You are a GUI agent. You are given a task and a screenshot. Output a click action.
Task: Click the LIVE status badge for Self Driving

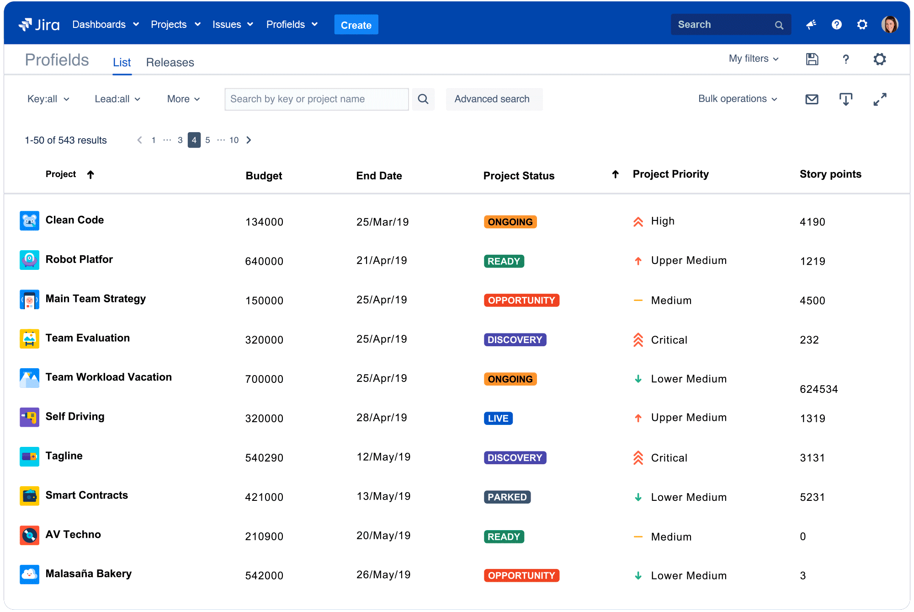click(498, 419)
